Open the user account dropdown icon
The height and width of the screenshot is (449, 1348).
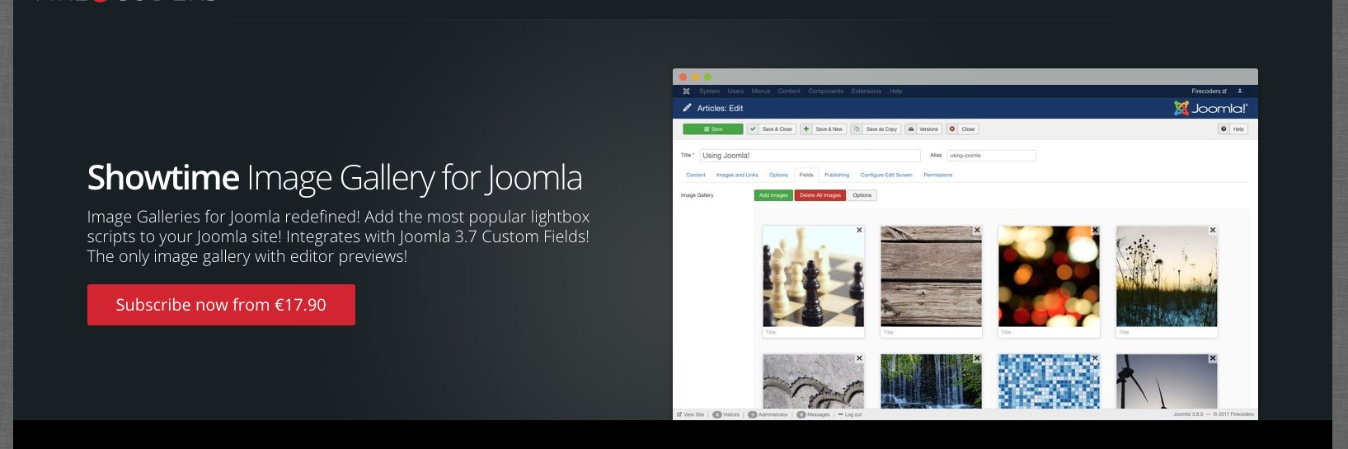(1239, 91)
